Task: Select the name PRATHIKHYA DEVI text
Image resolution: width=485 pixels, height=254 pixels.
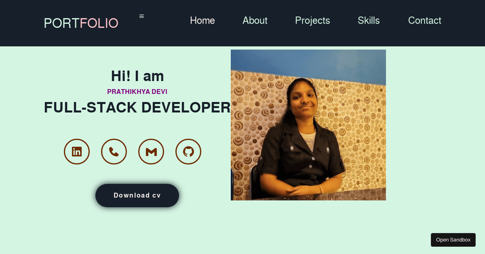Action: tap(137, 92)
